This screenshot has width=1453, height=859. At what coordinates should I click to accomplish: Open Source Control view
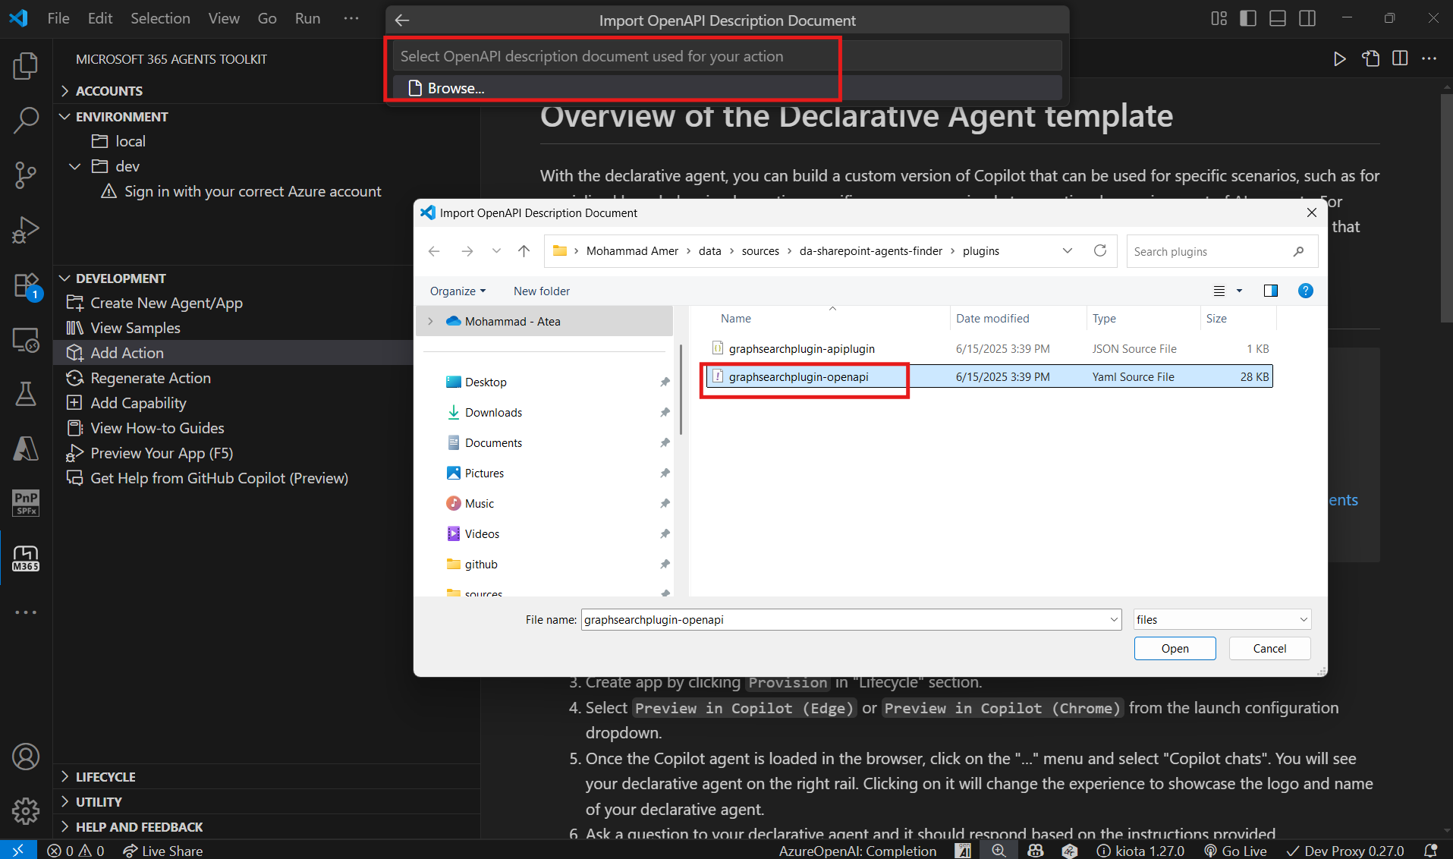(26, 175)
